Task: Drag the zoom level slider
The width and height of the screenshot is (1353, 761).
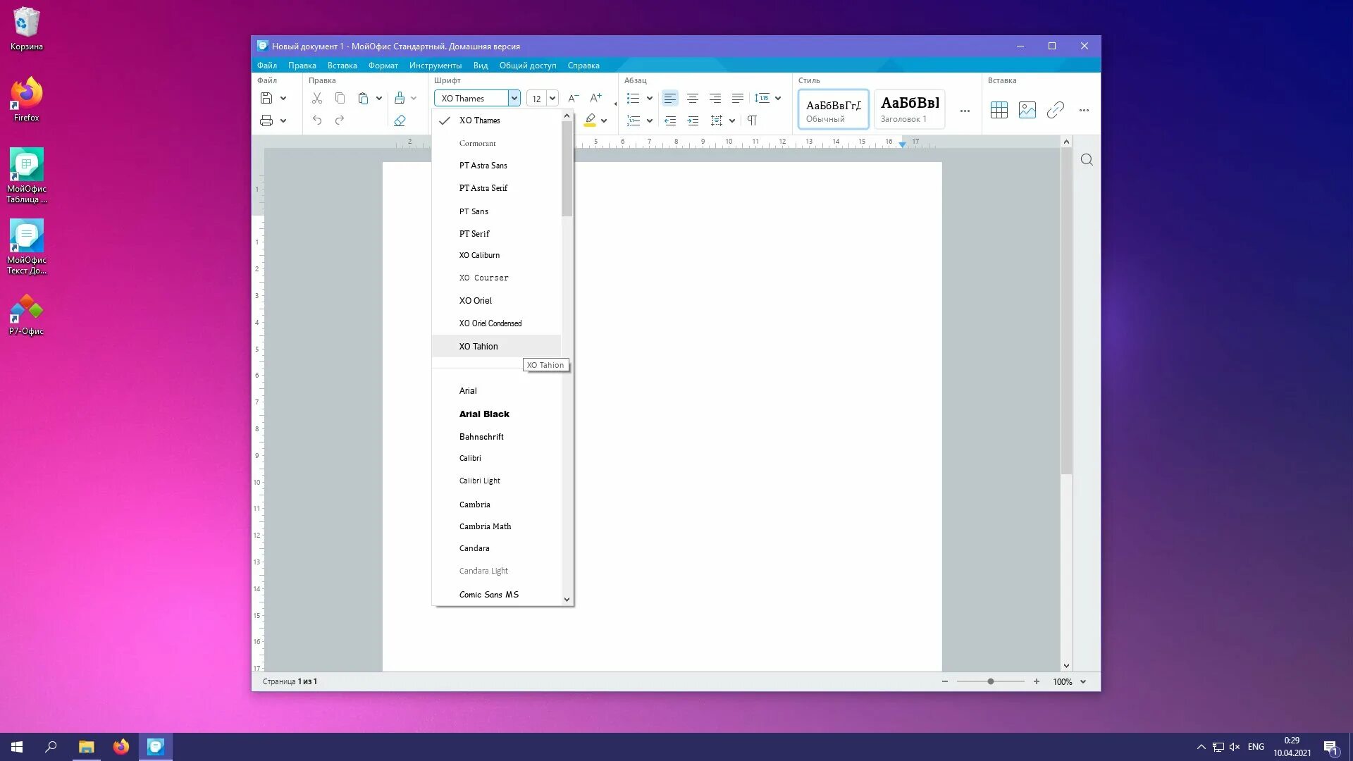Action: pyautogui.click(x=991, y=681)
